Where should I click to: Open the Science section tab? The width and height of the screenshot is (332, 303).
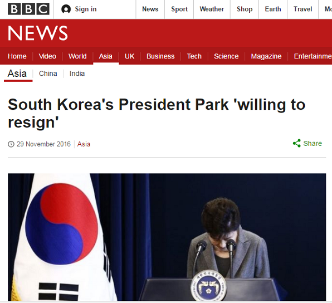pos(226,56)
